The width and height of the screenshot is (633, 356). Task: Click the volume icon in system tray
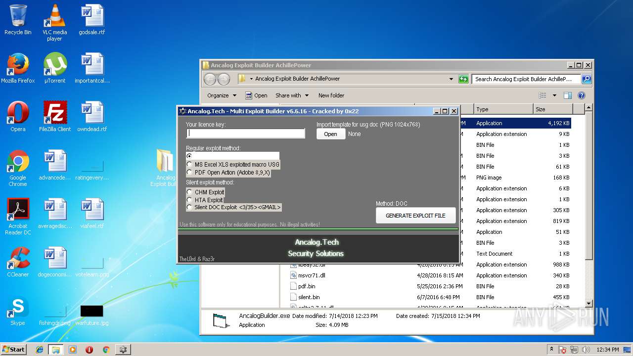[586, 350]
